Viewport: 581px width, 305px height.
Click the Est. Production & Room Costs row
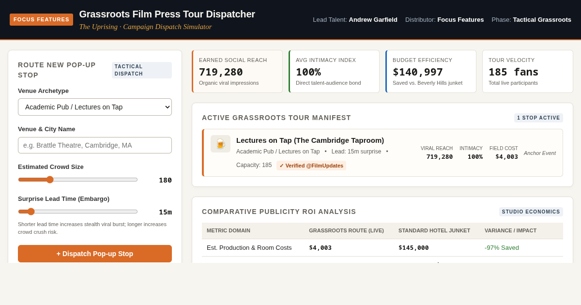pyautogui.click(x=382, y=248)
